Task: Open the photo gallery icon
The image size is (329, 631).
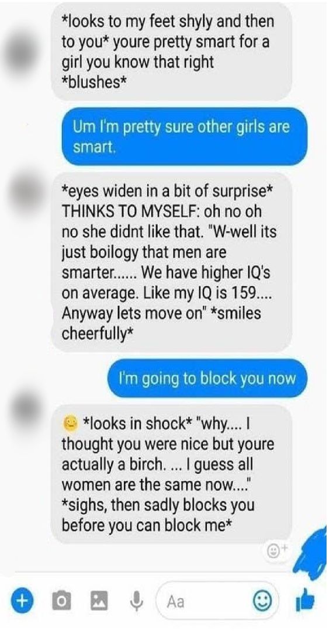Action: click(x=99, y=601)
